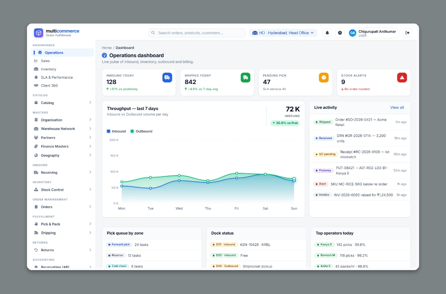The width and height of the screenshot is (446, 294).
Task: Click the QC pending status badge
Action: (325, 154)
